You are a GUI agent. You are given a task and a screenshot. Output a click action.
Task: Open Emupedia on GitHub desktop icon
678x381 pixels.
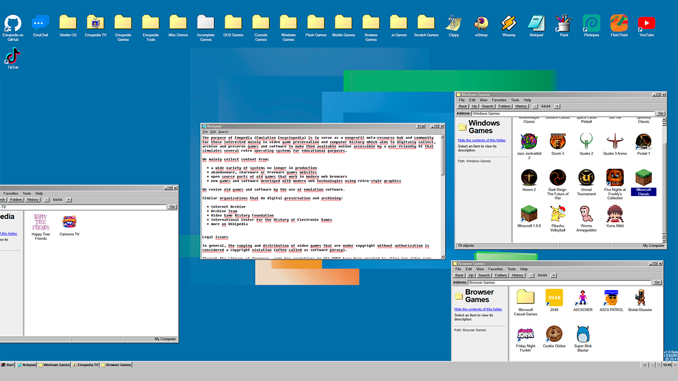coord(13,28)
